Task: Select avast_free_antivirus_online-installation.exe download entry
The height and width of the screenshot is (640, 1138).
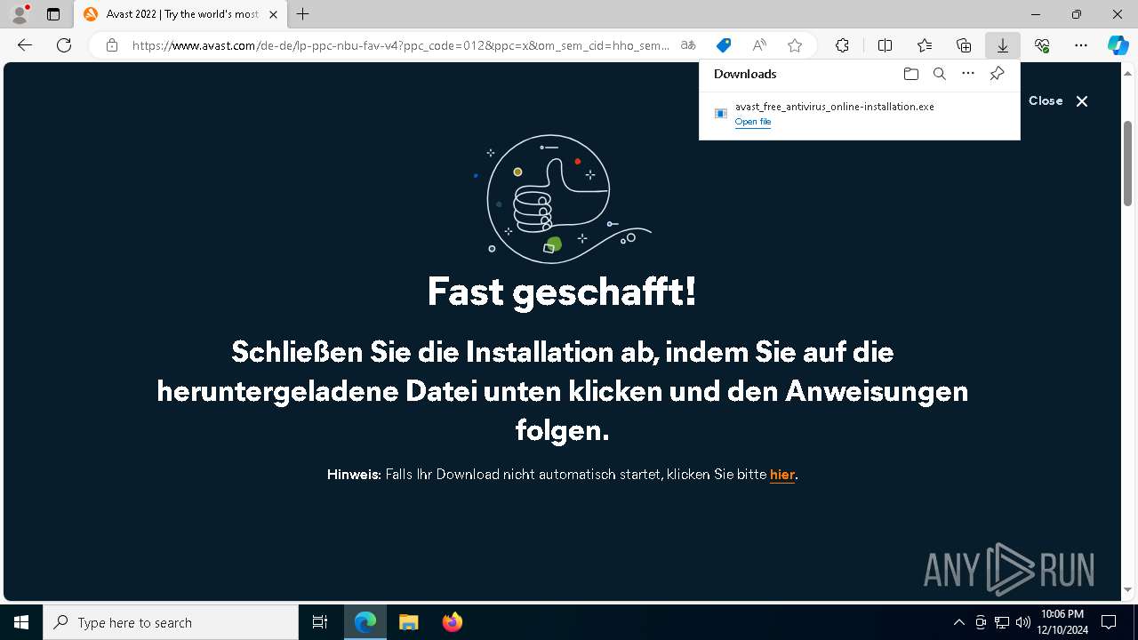Action: point(859,114)
